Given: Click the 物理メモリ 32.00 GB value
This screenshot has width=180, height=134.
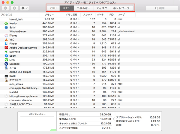Looking at the screenshot, I should [x=105, y=115].
